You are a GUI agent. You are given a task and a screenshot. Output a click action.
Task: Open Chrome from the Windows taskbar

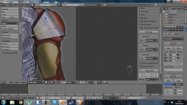point(21,102)
